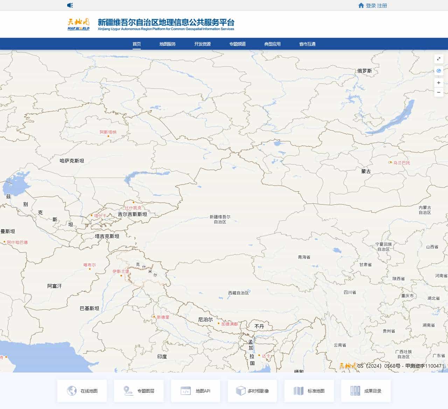Click the home icon beside 登录
The image size is (448, 409).
[361, 5]
